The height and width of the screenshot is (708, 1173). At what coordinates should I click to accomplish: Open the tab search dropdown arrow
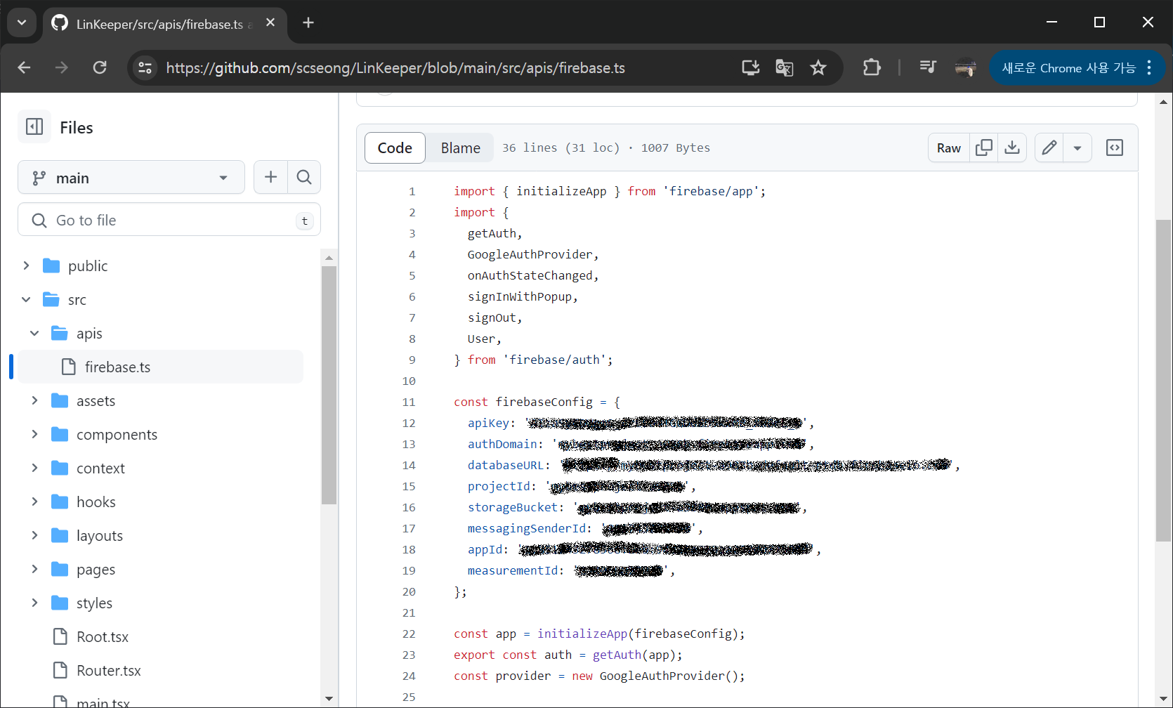pos(22,22)
